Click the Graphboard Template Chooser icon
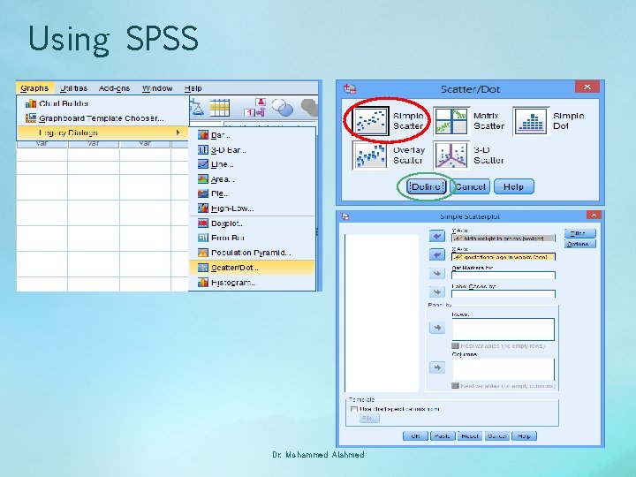Viewport: 636px width, 477px height. (x=31, y=118)
